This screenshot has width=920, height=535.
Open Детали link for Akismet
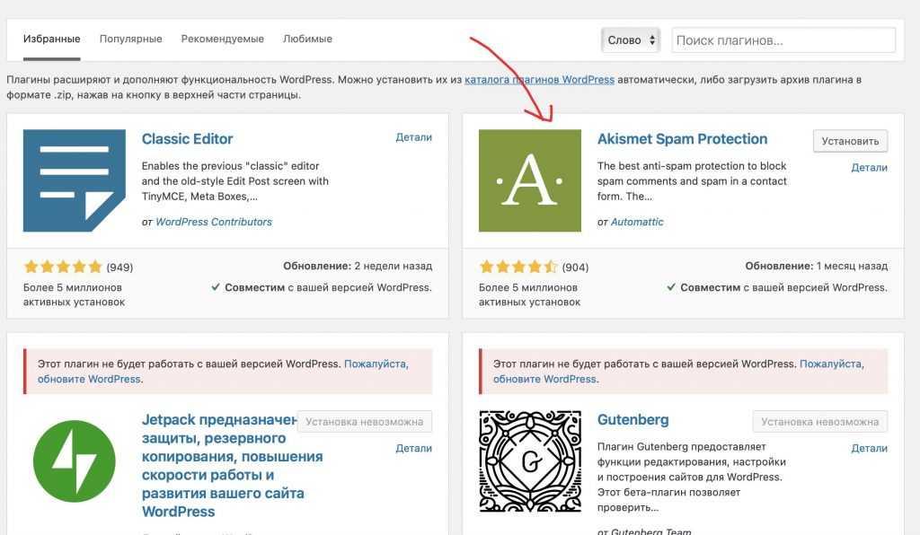tap(869, 167)
